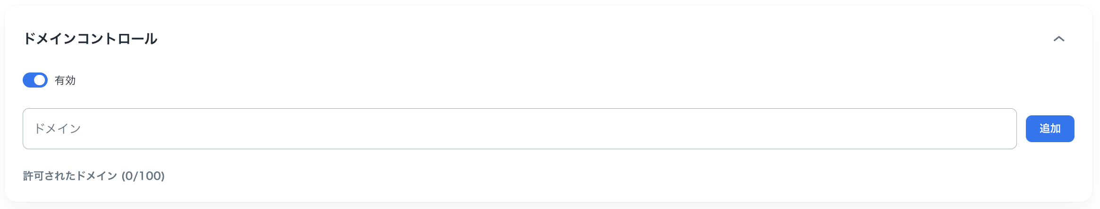Disable the 有効 toggle switch
The image size is (1100, 209).
(35, 80)
